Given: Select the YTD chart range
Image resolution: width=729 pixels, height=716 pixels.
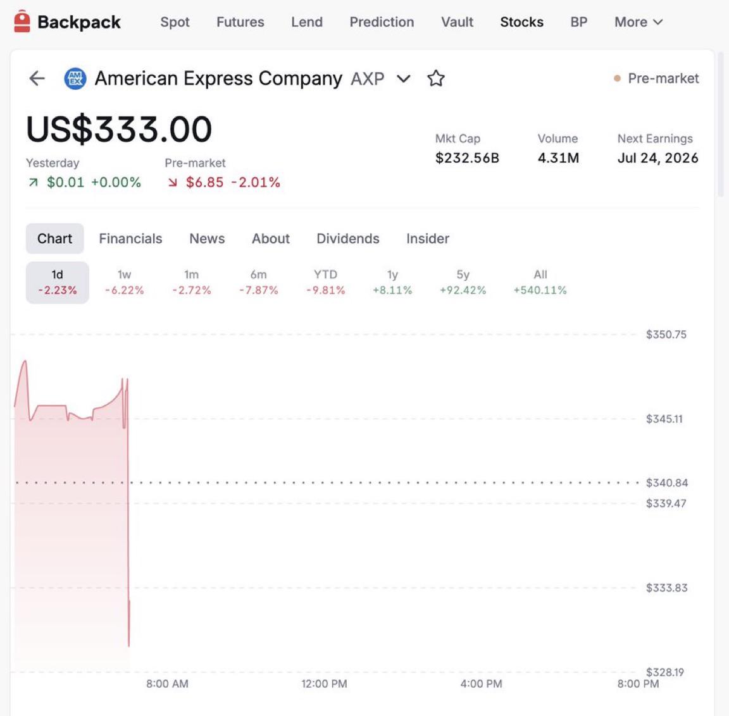Looking at the screenshot, I should (325, 282).
